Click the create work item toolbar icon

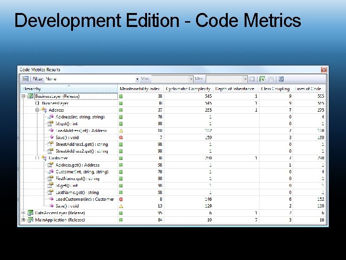click(271, 79)
